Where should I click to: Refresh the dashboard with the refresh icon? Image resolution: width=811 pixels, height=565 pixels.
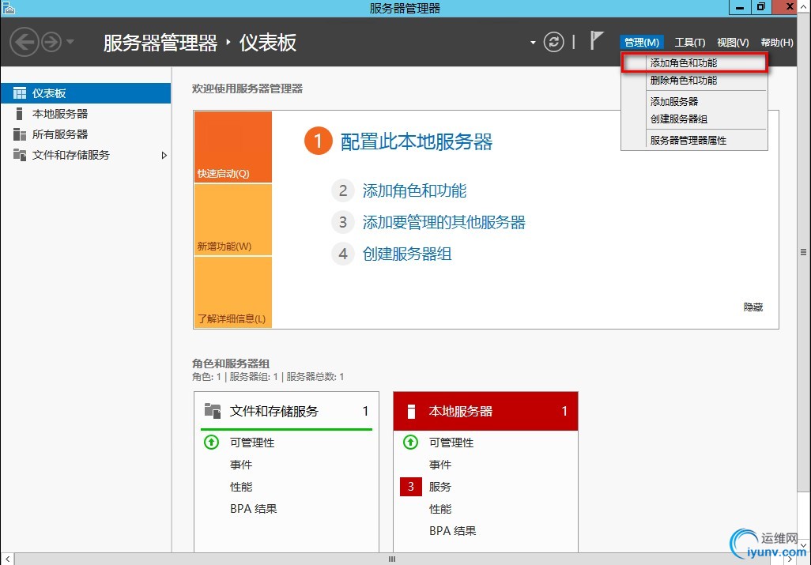pos(553,42)
